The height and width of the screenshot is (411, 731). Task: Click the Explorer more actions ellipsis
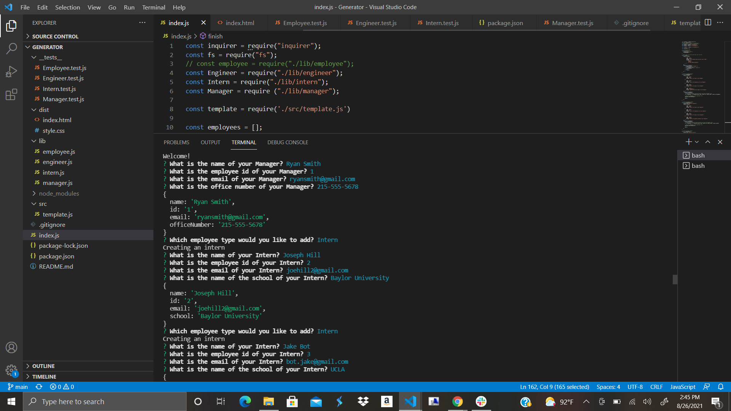142,23
